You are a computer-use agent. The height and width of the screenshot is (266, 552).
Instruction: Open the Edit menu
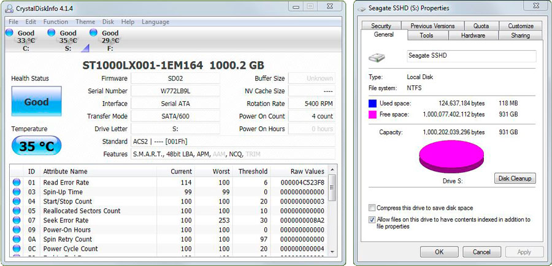(x=31, y=22)
